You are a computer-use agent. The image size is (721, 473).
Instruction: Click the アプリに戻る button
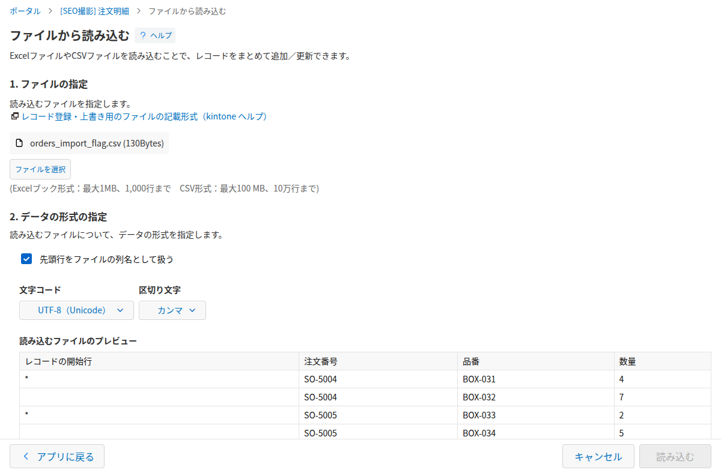(x=57, y=456)
